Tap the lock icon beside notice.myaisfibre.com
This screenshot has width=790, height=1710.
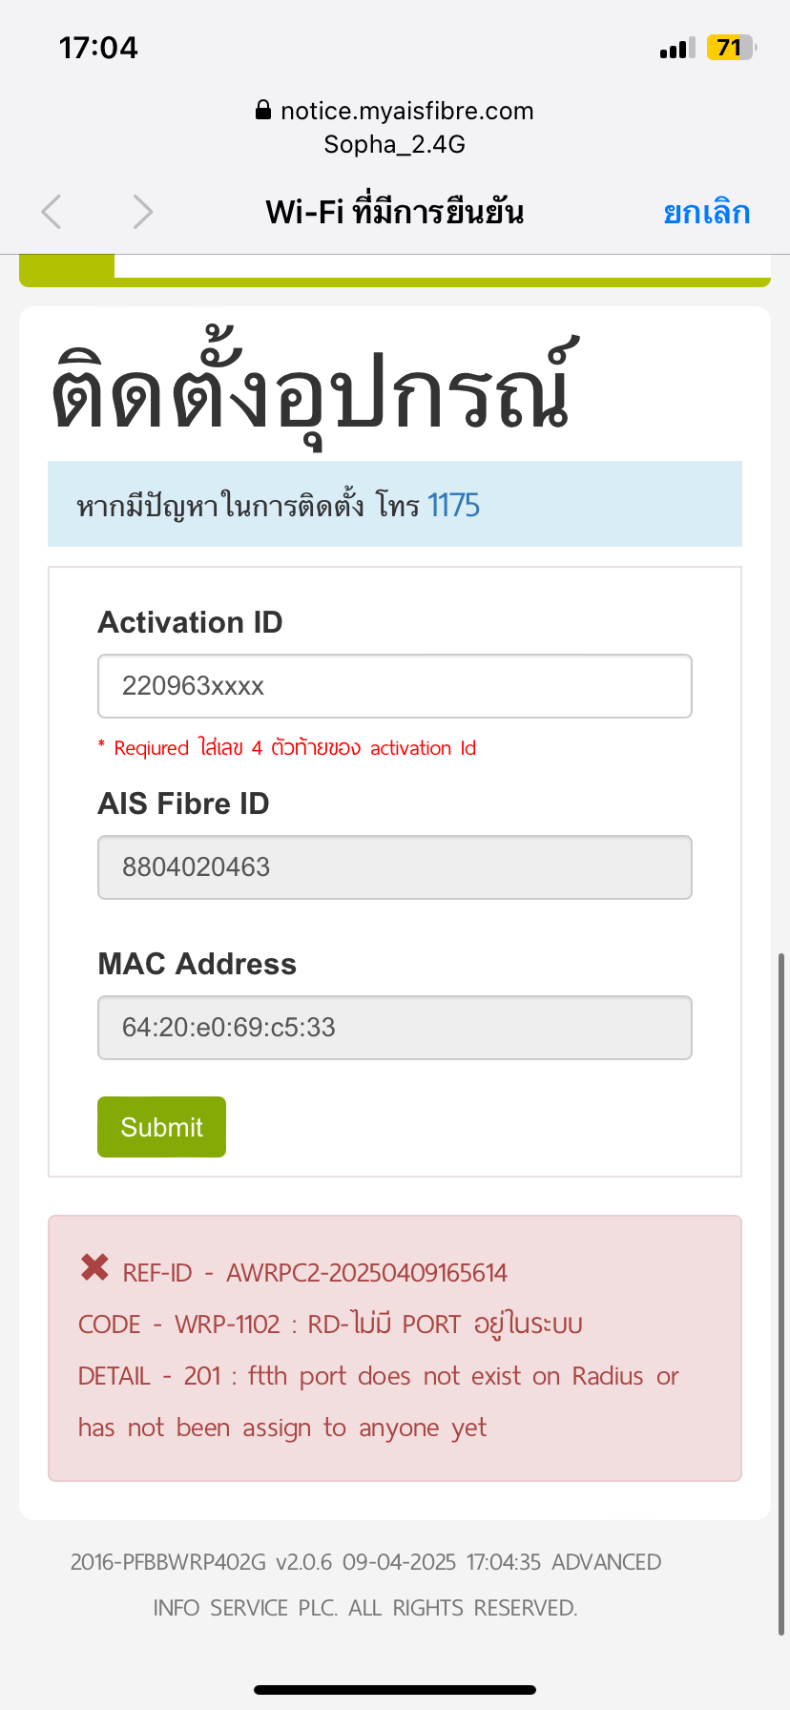click(263, 111)
